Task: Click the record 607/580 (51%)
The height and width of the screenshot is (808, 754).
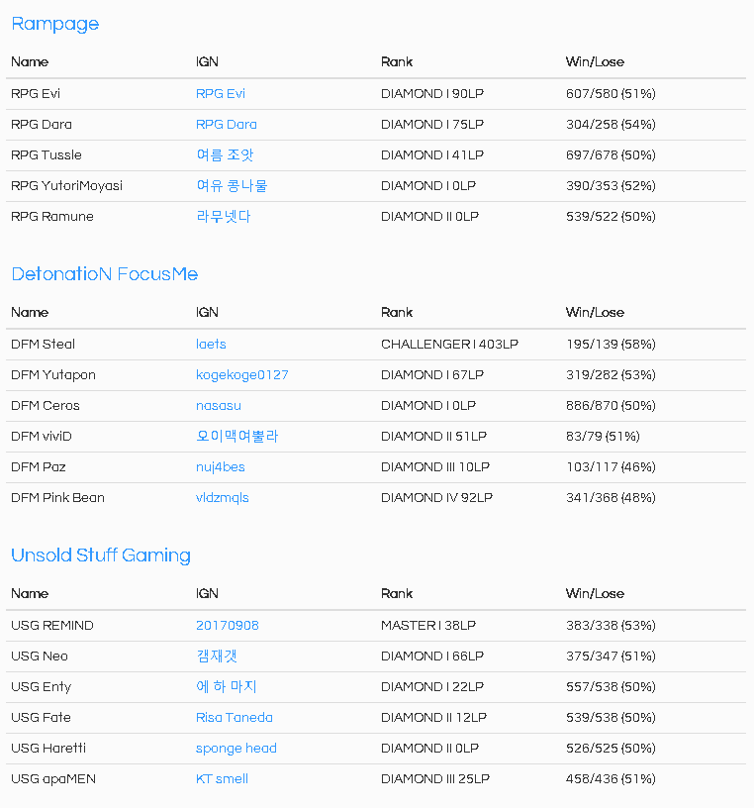Action: click(611, 94)
